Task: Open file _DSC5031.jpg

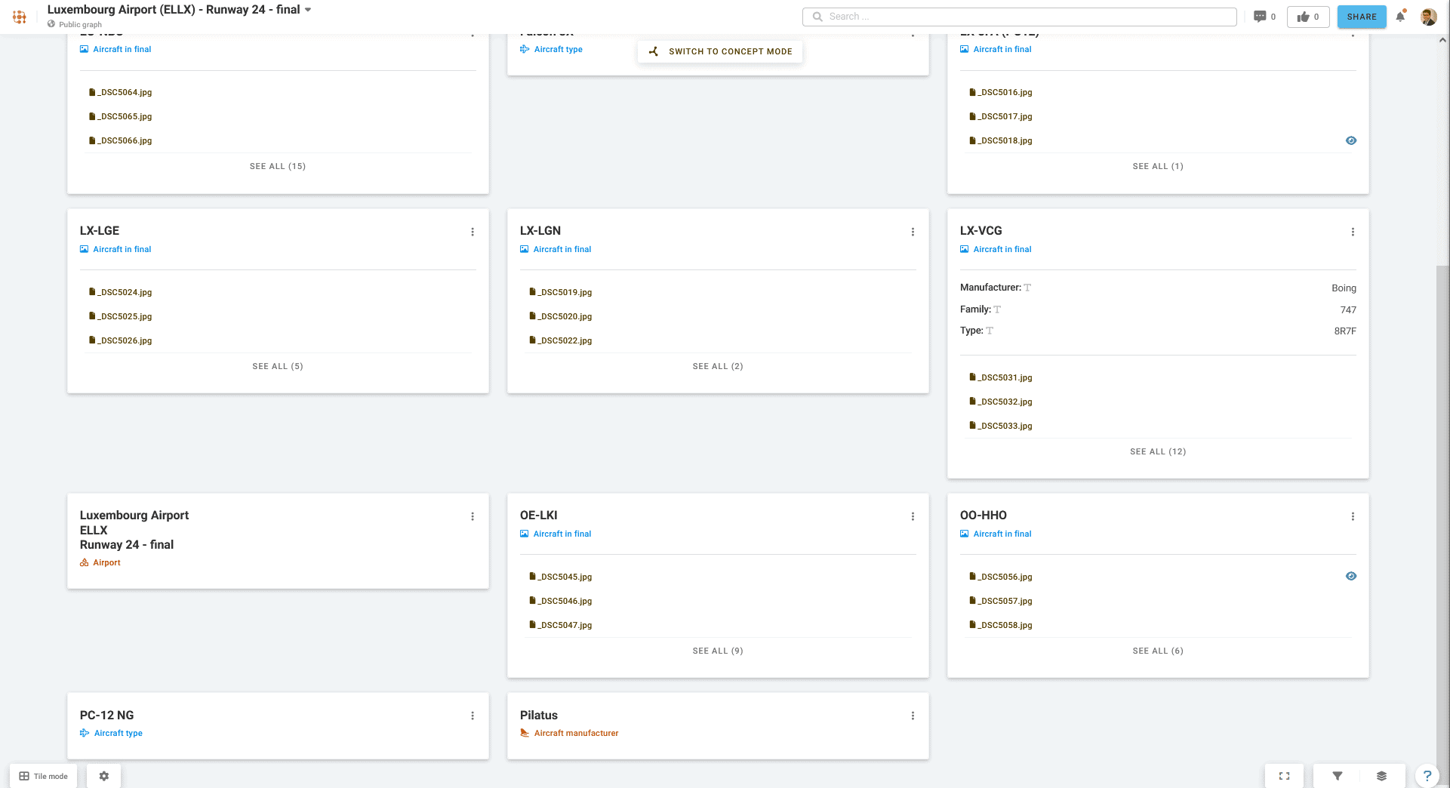Action: [1001, 377]
